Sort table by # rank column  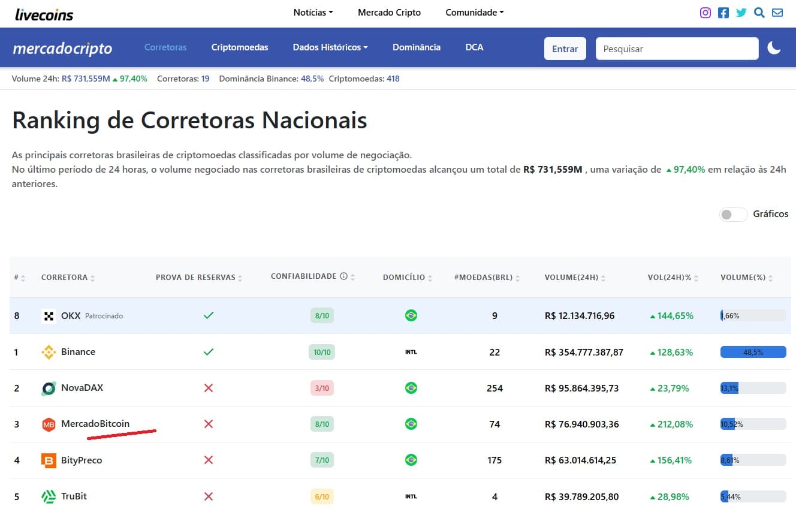click(x=20, y=278)
